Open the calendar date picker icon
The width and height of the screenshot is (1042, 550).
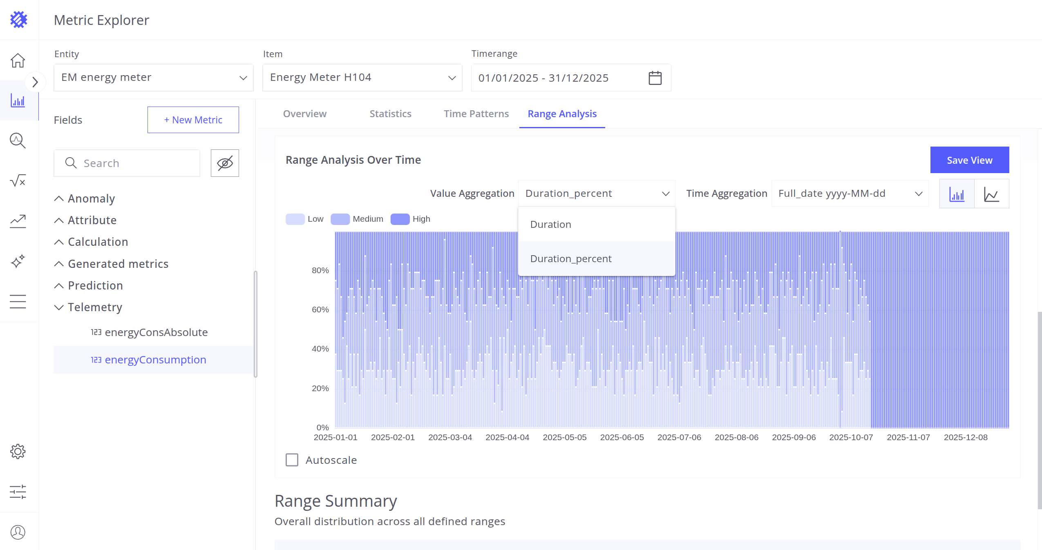655,78
